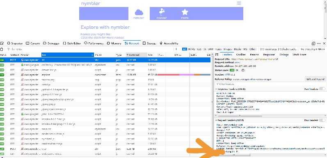Open the Cookies details tab

[241, 55]
